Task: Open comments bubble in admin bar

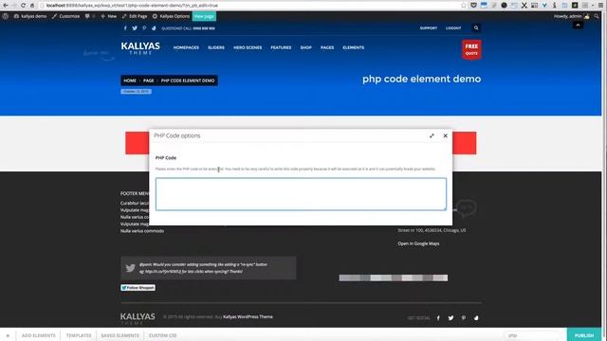Action: point(90,16)
